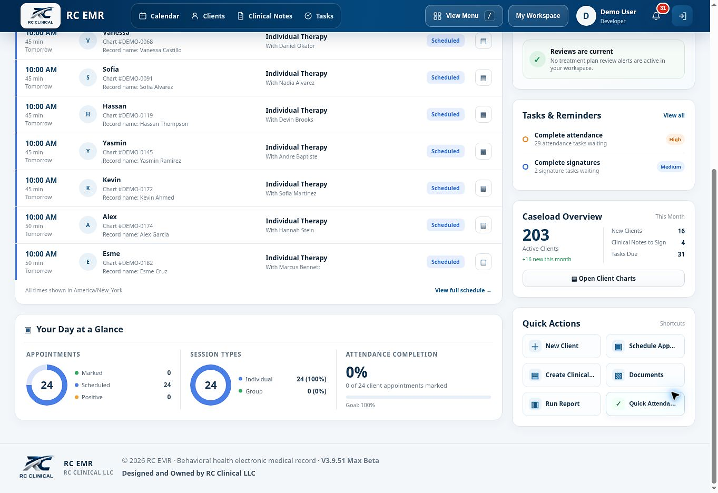Open chart icon for Yasmin's appointment
Viewport: 718px width, 493px height.
tap(483, 152)
